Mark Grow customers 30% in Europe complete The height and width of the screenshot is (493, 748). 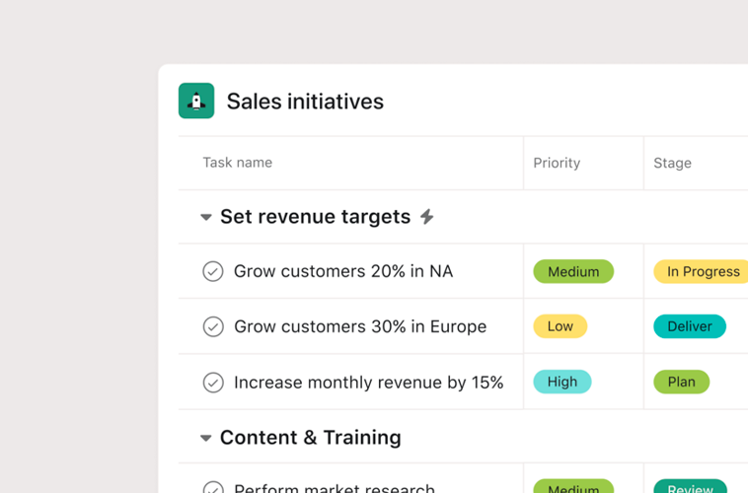tap(213, 326)
